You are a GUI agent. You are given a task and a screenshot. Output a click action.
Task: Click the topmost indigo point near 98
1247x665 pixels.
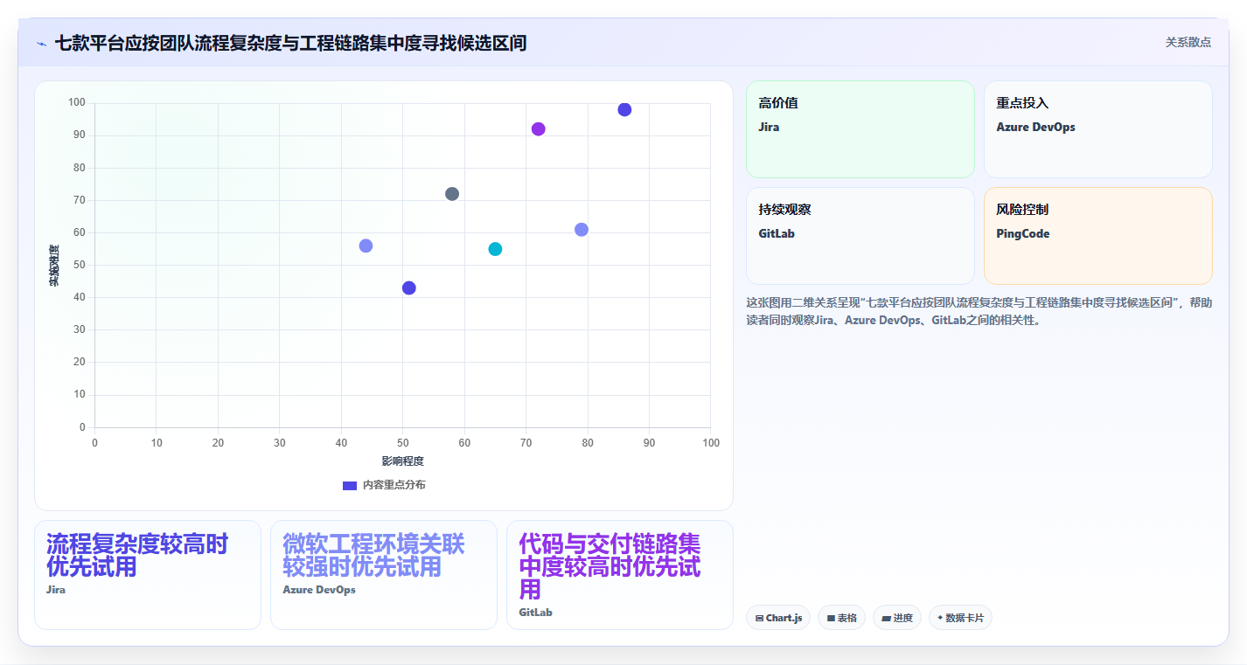624,109
